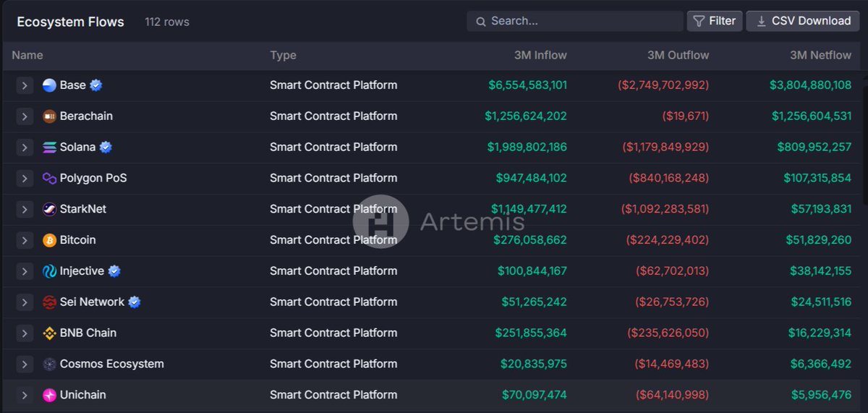Screen dimensions: 868x413
Task: Expand the Sei Network row
Action: click(x=25, y=302)
